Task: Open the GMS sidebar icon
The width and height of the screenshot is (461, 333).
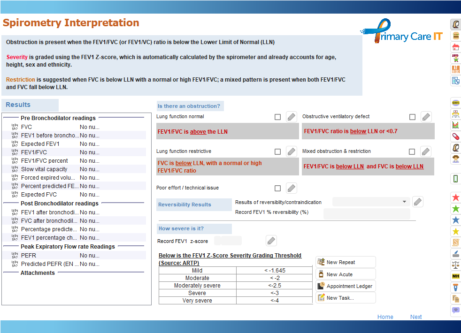Action: tap(455, 103)
